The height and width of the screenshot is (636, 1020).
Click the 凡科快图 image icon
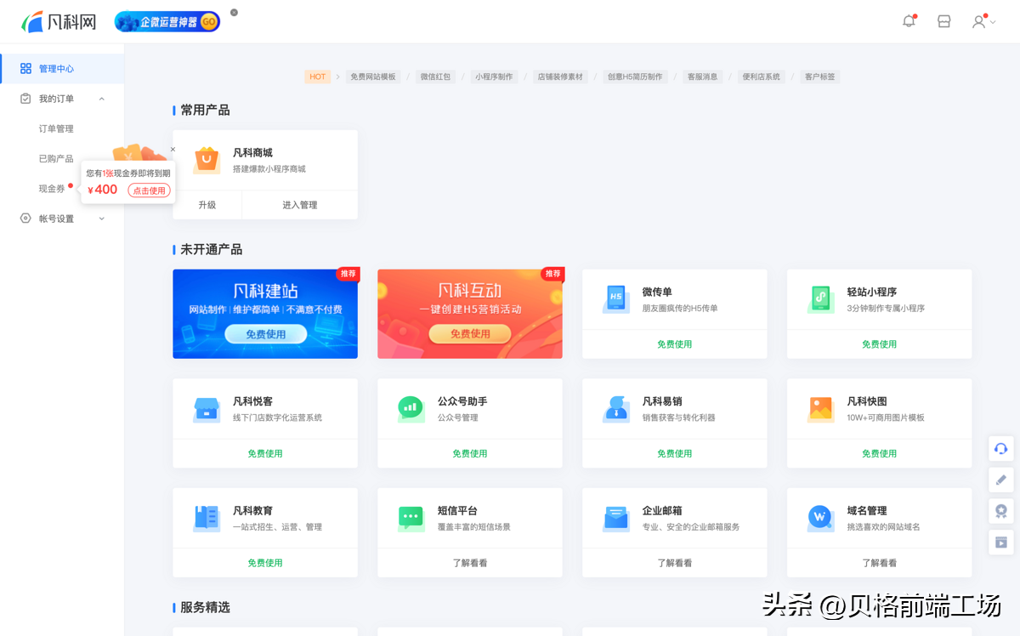pos(821,409)
